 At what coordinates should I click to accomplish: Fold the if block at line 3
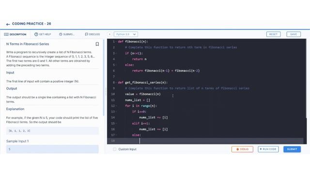click(116, 53)
